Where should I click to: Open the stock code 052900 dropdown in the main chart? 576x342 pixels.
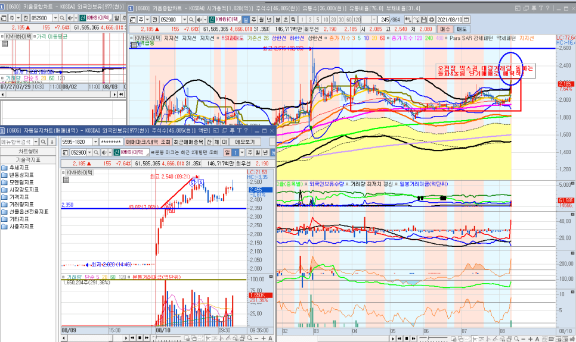(184, 20)
